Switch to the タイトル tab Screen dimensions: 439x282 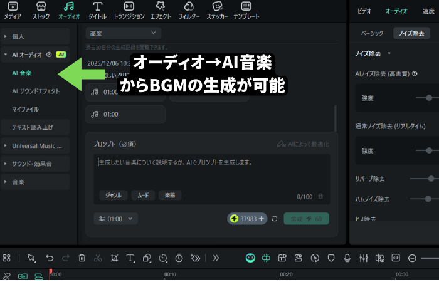click(97, 11)
